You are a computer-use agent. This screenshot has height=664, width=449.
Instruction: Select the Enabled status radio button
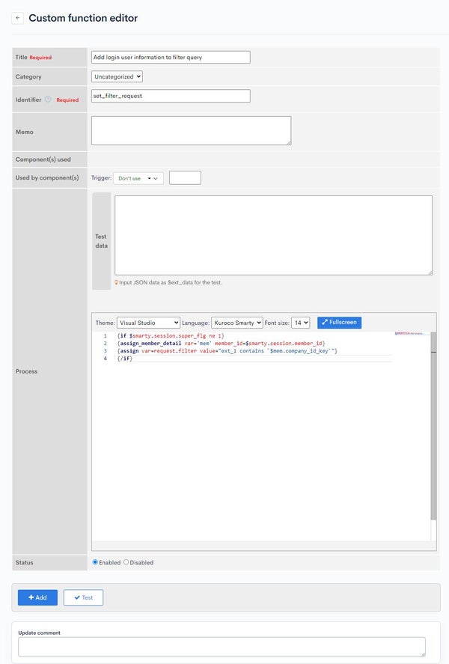coord(95,562)
